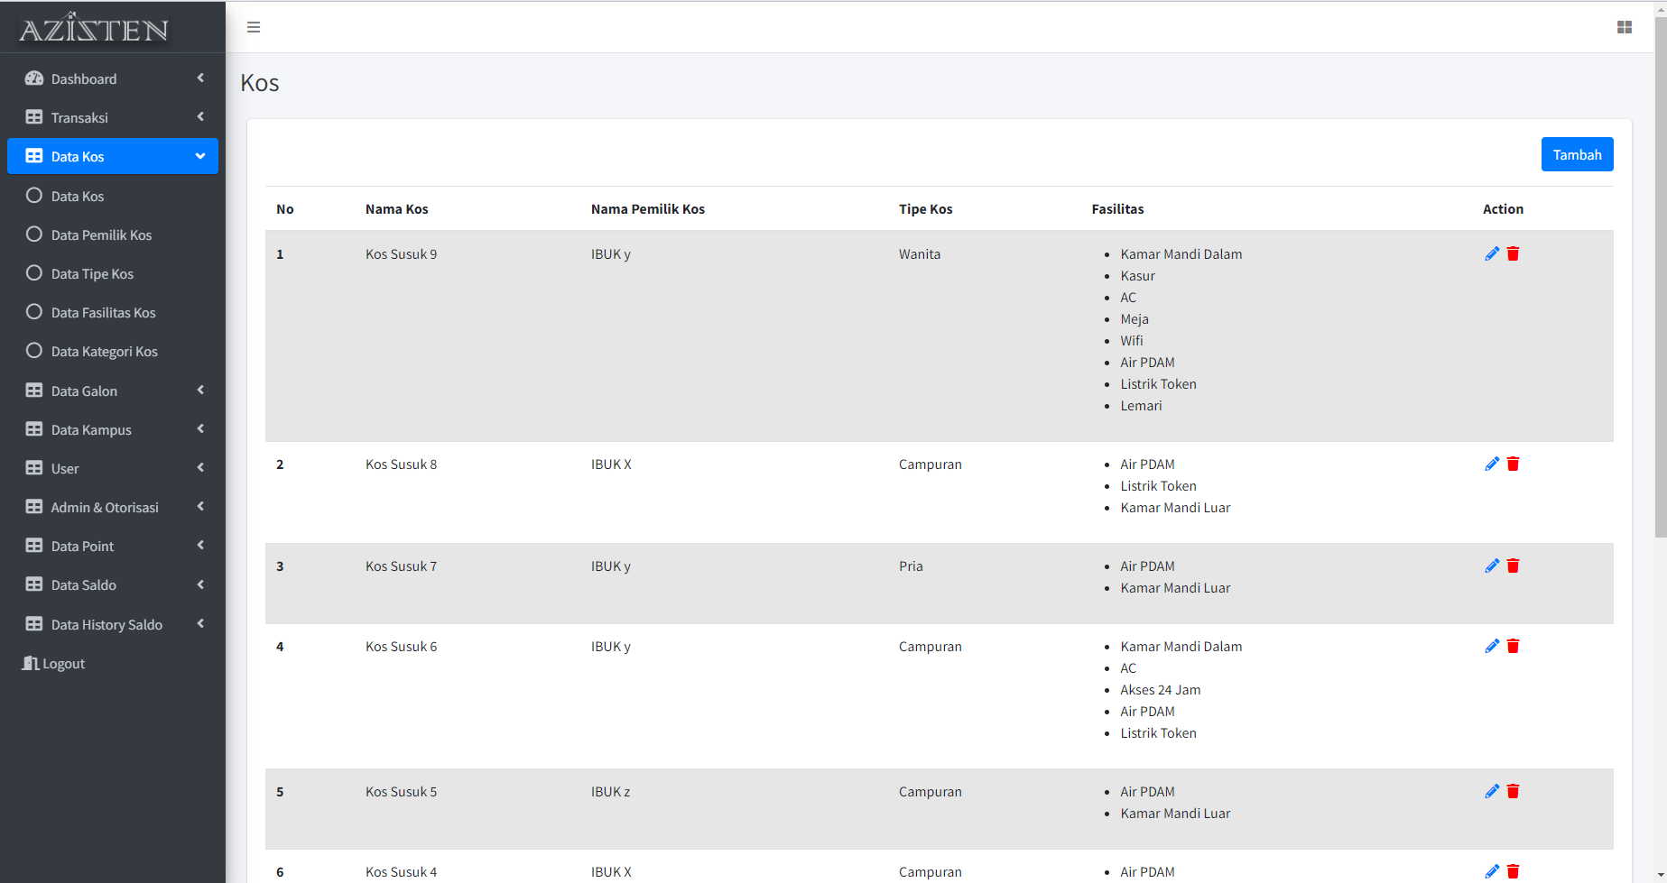Viewport: 1667px width, 883px height.
Task: Click the Azisten logo
Action: (x=94, y=29)
